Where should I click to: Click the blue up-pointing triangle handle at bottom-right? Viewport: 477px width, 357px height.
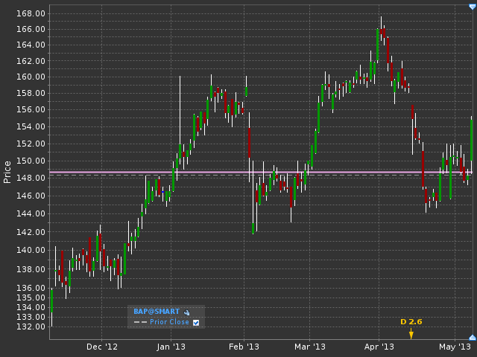tap(473, 337)
